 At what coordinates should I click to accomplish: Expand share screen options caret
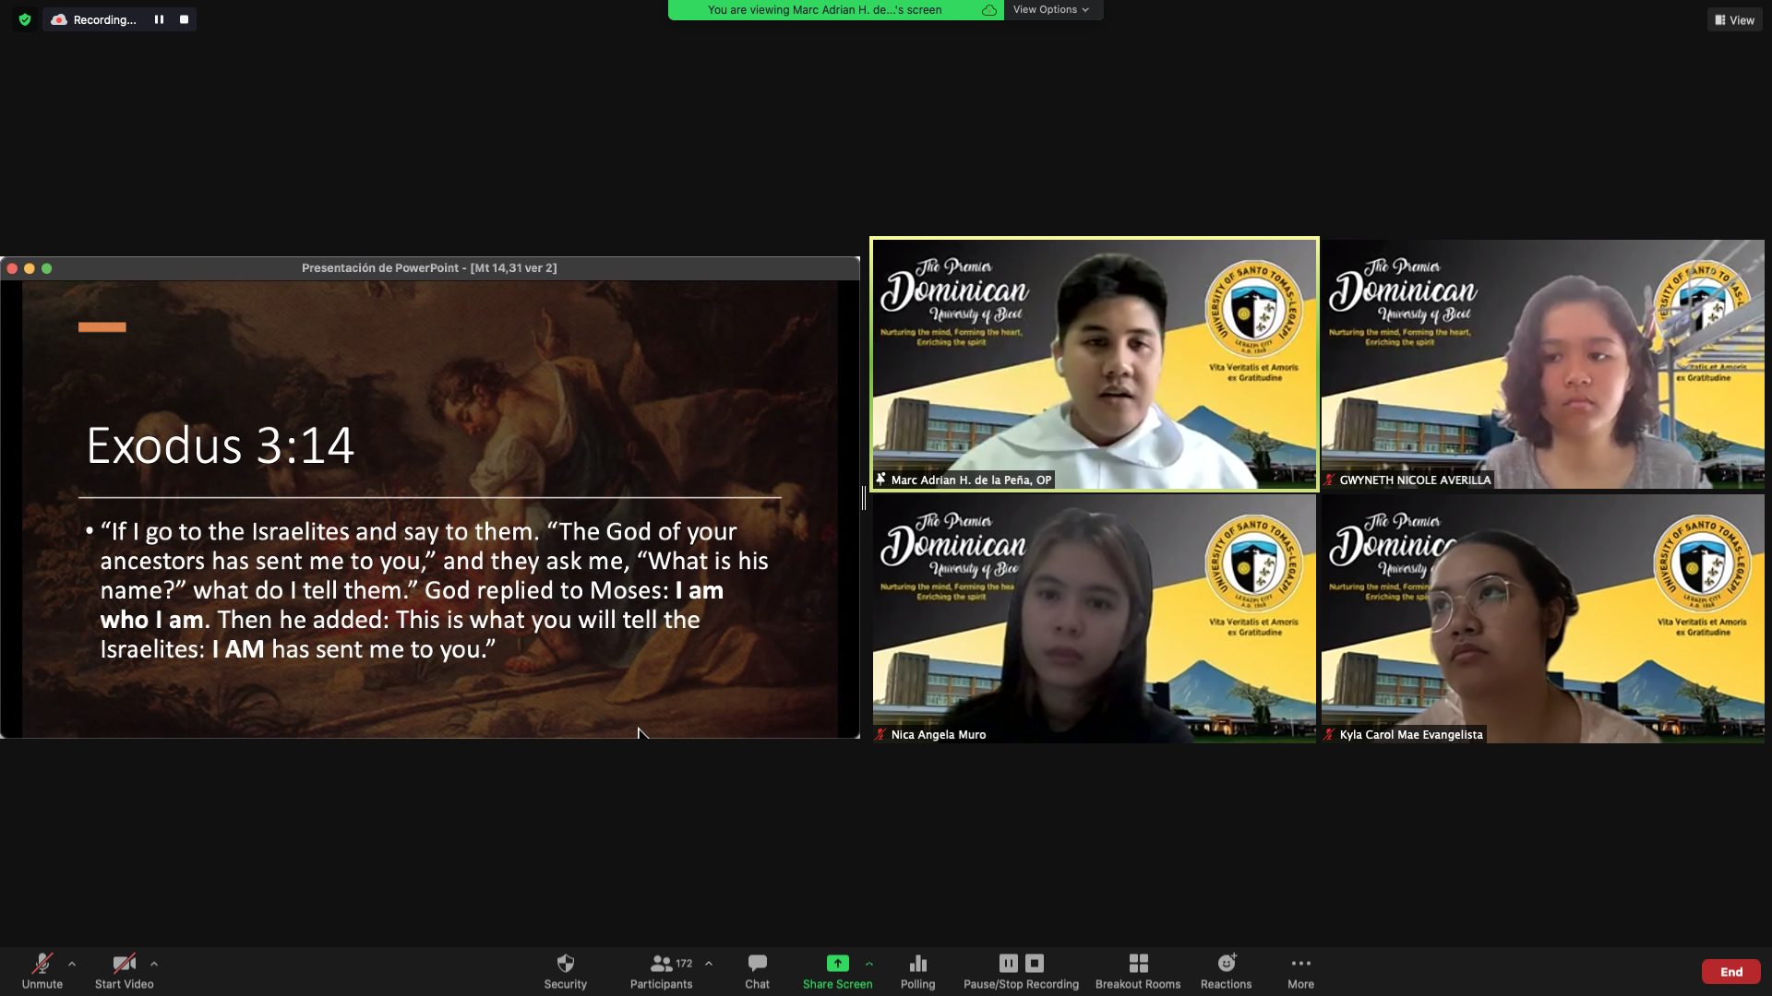869,964
